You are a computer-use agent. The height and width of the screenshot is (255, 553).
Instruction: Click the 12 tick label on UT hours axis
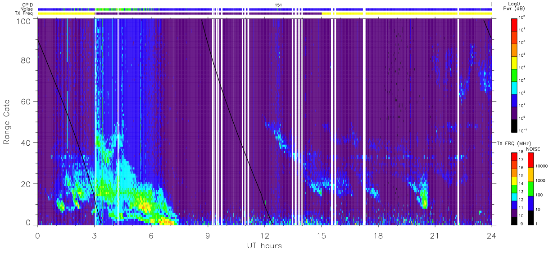click(265, 235)
